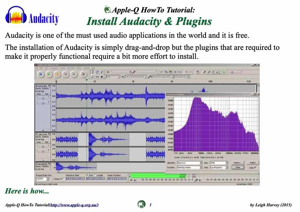Click the speaker icon beside output volume slider
This screenshot has height=212, width=300.
click(108, 72)
